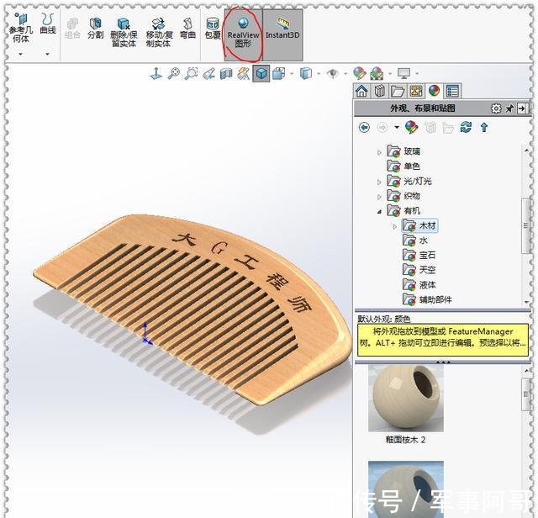Open task pane gear settings

[496, 108]
